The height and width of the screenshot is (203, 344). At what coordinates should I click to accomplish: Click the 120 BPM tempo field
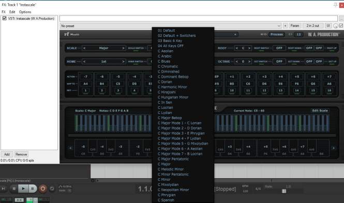[x=245, y=191]
